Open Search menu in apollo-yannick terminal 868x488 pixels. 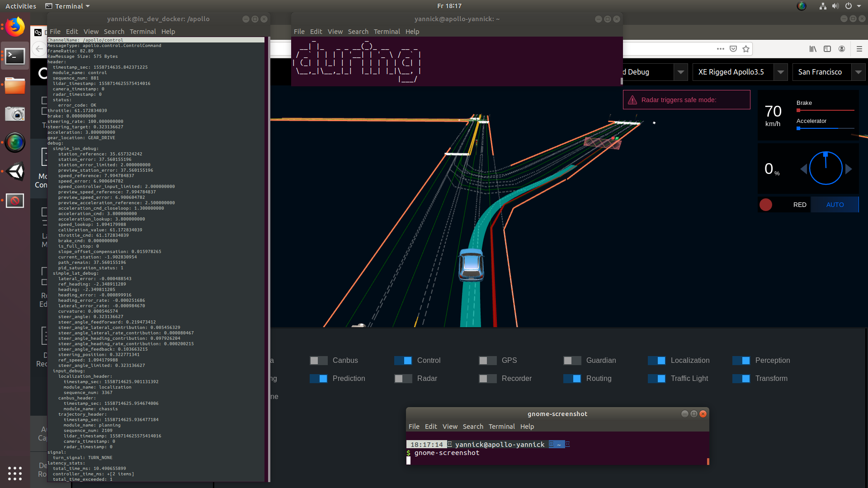358,32
